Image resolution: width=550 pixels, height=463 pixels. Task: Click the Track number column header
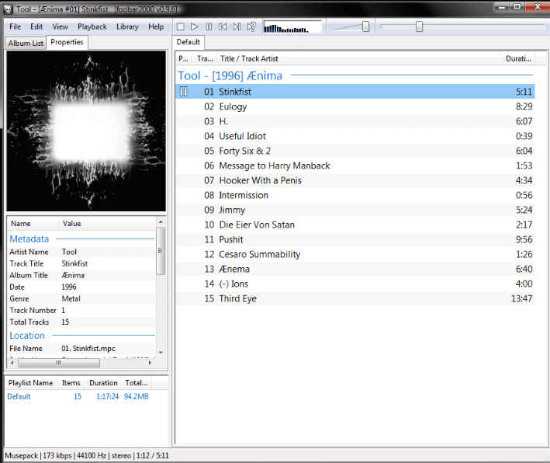205,59
